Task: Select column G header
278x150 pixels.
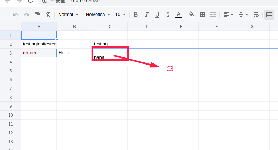Action: [252, 26]
